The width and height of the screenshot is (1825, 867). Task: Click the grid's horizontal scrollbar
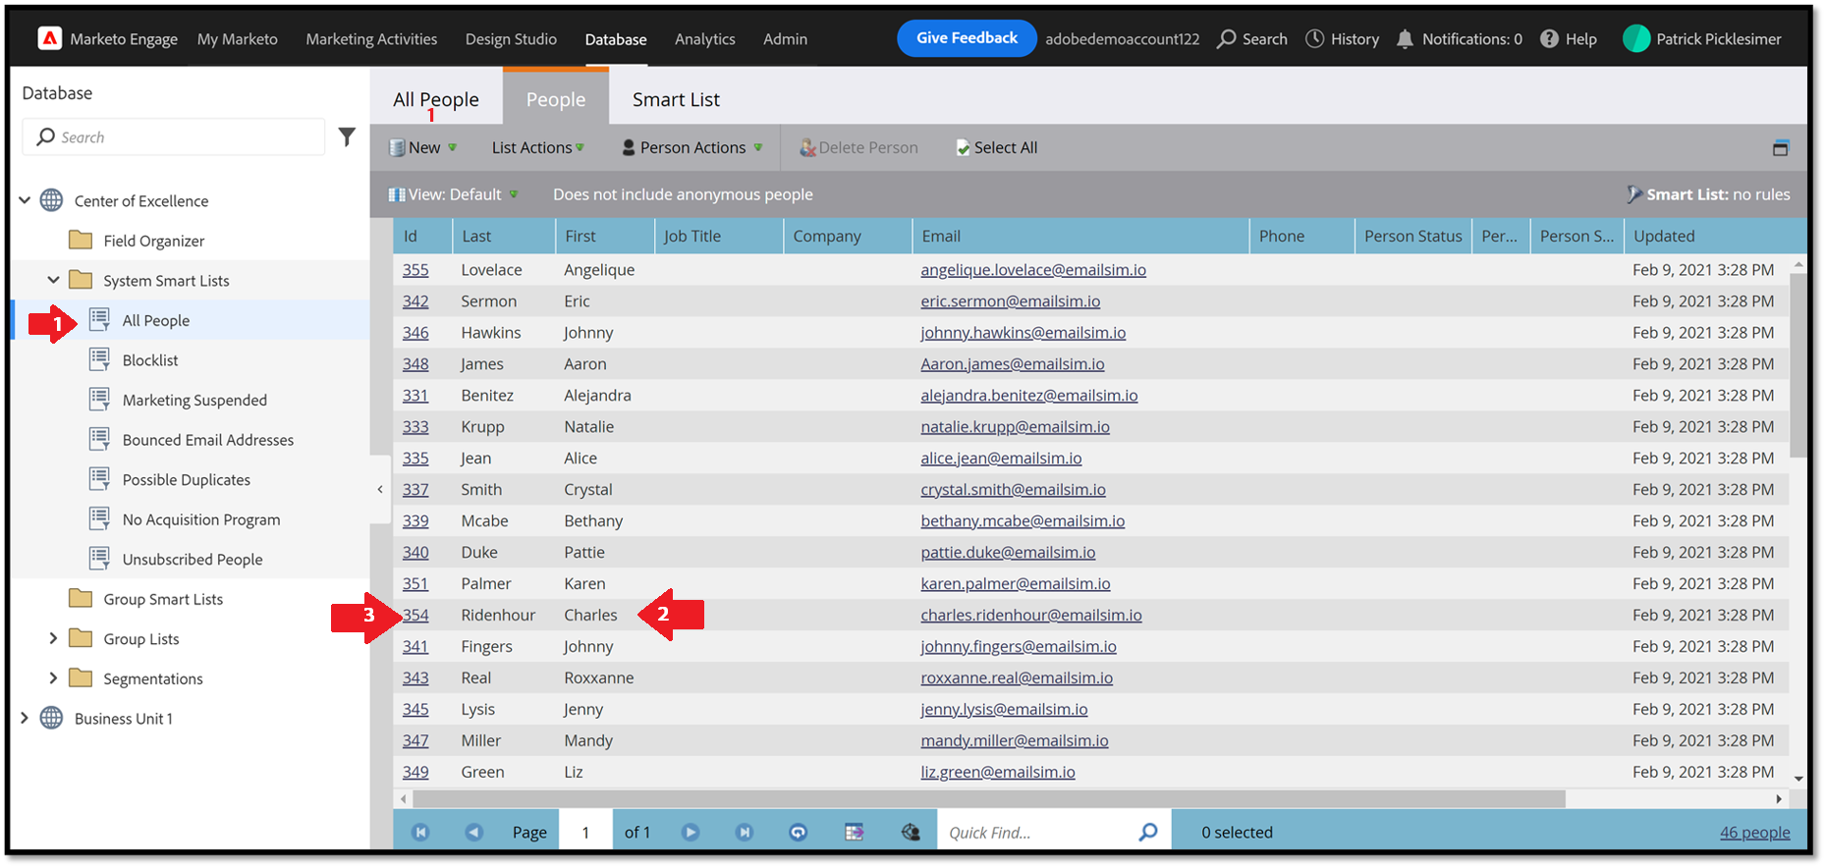pos(987,799)
